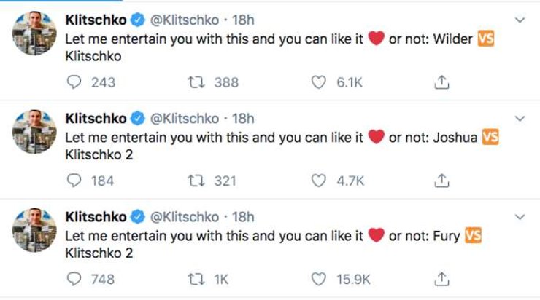Reply to the Joshua vs Klitschko 2 tweet

(x=73, y=181)
